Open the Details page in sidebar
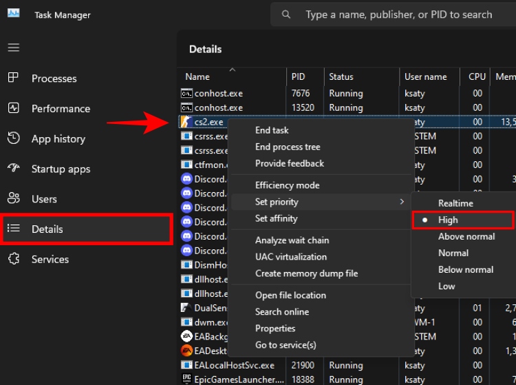The image size is (516, 385). tap(47, 229)
